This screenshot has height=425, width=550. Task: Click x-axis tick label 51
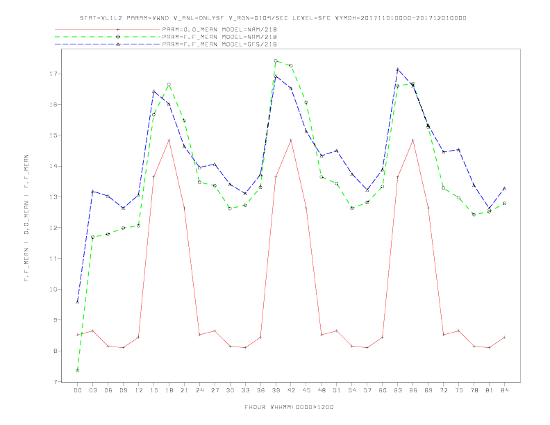tap(337, 390)
